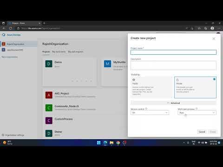Click the Azure DevOps logo icon
Image resolution: width=223 pixels, height=167 pixels.
pyautogui.click(x=4, y=35)
